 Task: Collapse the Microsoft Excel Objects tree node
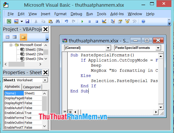tap(11, 45)
